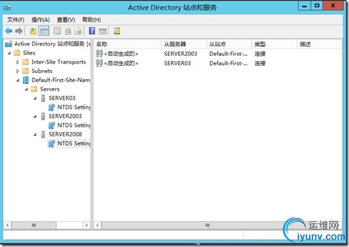This screenshot has width=349, height=247.
Task: Click the SERVER03 server icon in tree
Action: 43,98
